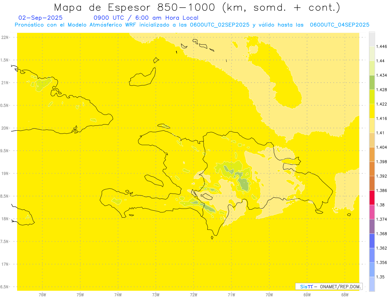
Task: Pick the red swatch between 1.38 and 1.386
Action: (x=372, y=197)
